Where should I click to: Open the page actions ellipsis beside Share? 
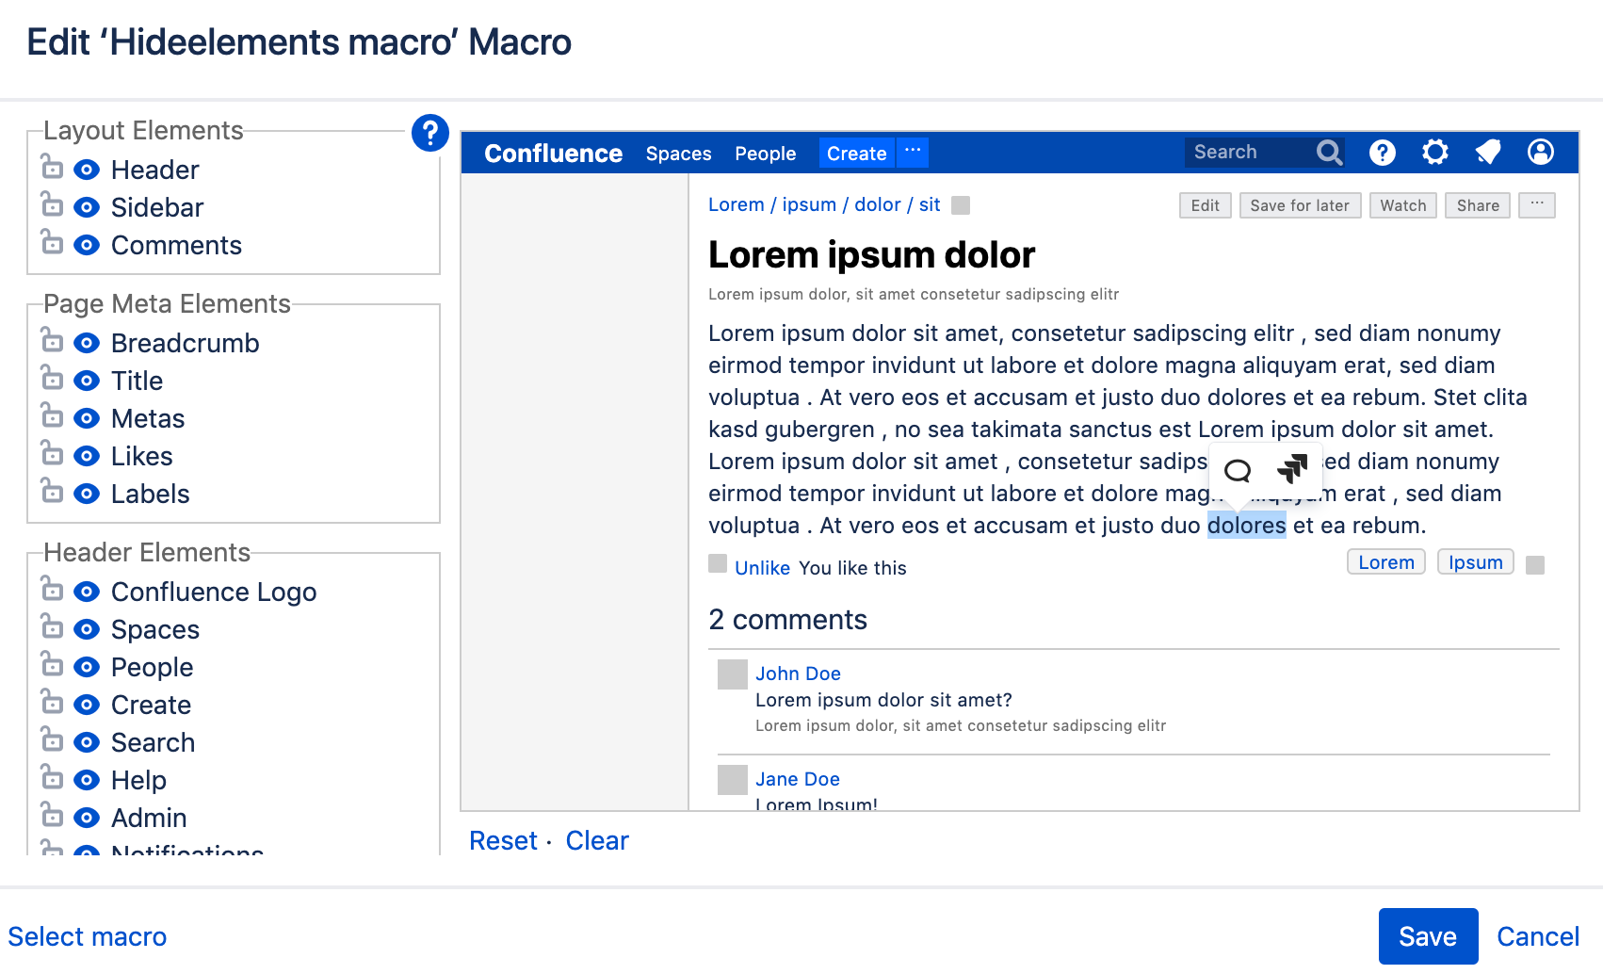pos(1537,205)
